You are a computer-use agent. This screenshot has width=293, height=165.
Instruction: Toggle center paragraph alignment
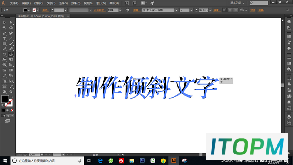(230, 10)
